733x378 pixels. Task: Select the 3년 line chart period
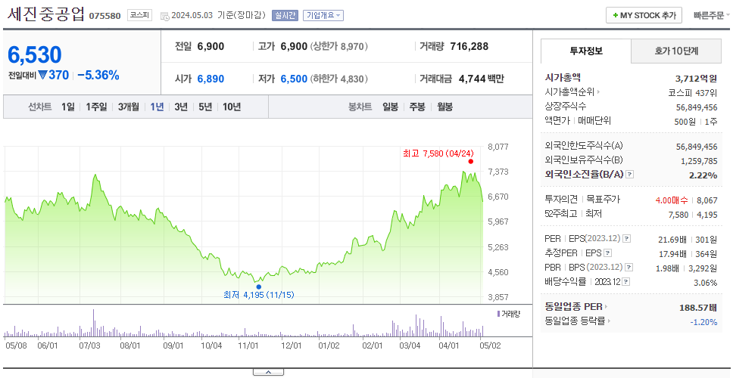click(x=181, y=107)
